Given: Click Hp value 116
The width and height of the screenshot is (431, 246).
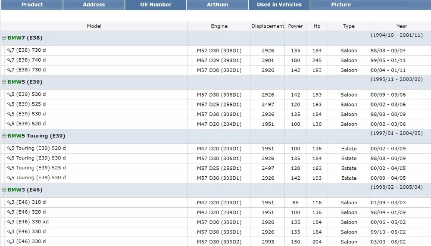Looking at the screenshot, I should tap(317, 202).
